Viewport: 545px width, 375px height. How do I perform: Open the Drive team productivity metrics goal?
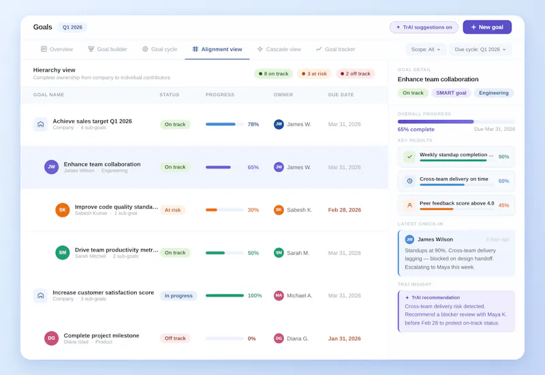(116, 250)
